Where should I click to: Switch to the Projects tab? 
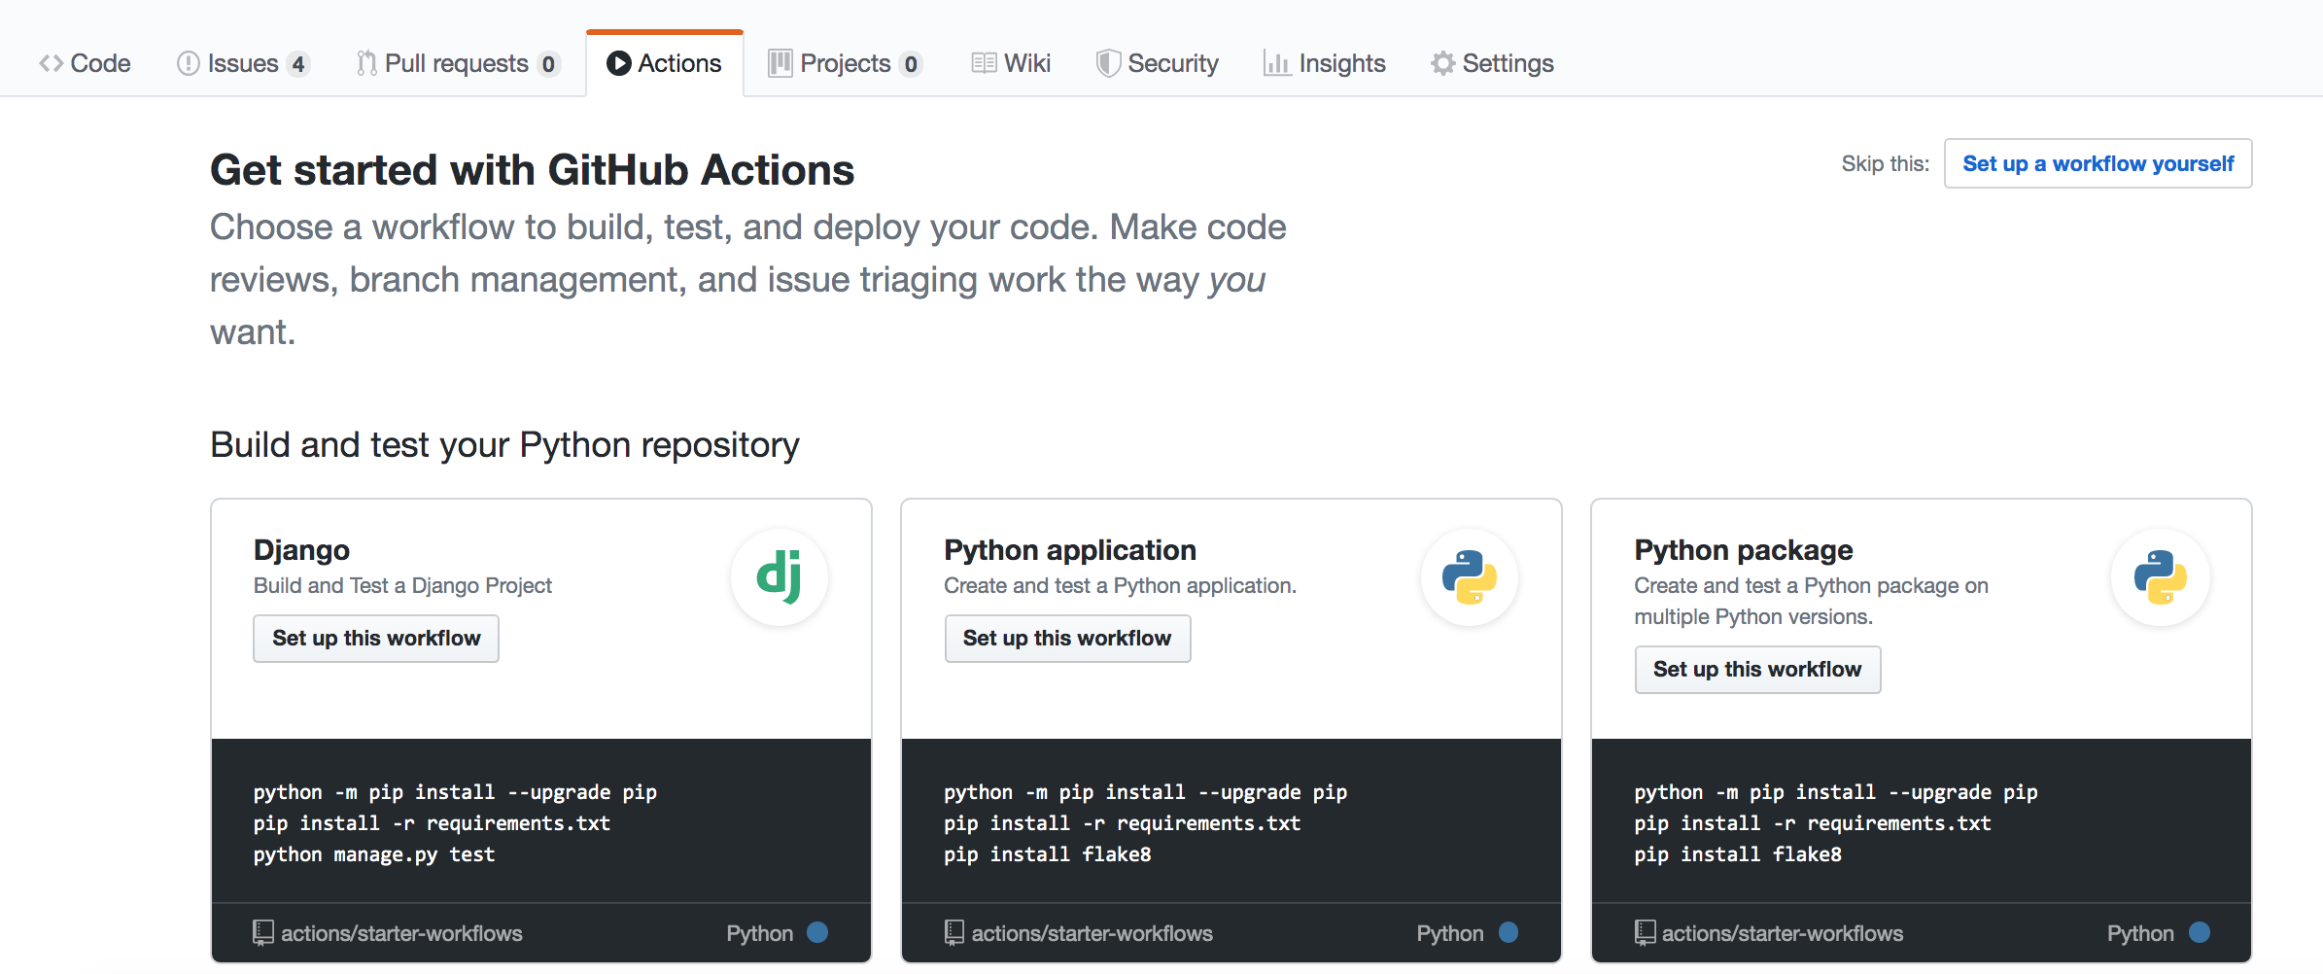[845, 63]
